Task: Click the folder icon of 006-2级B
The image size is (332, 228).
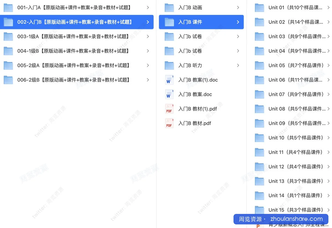Action: click(x=8, y=80)
